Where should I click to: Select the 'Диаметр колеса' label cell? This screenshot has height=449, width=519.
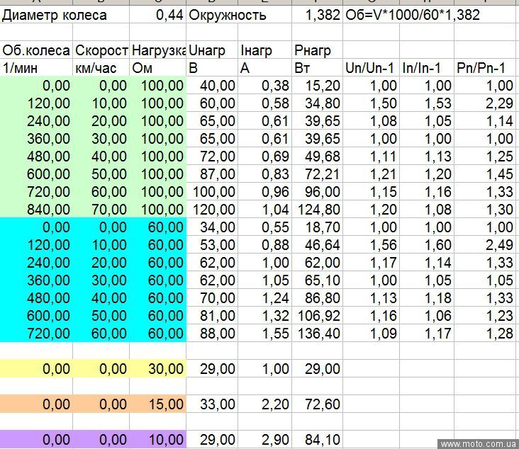coord(55,15)
